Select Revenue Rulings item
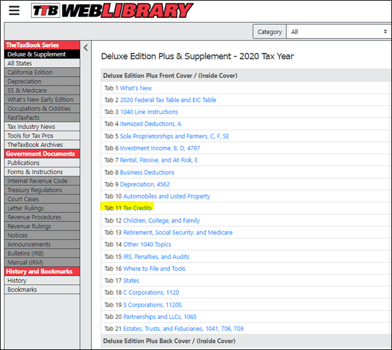This screenshot has height=350, width=392. [42, 226]
